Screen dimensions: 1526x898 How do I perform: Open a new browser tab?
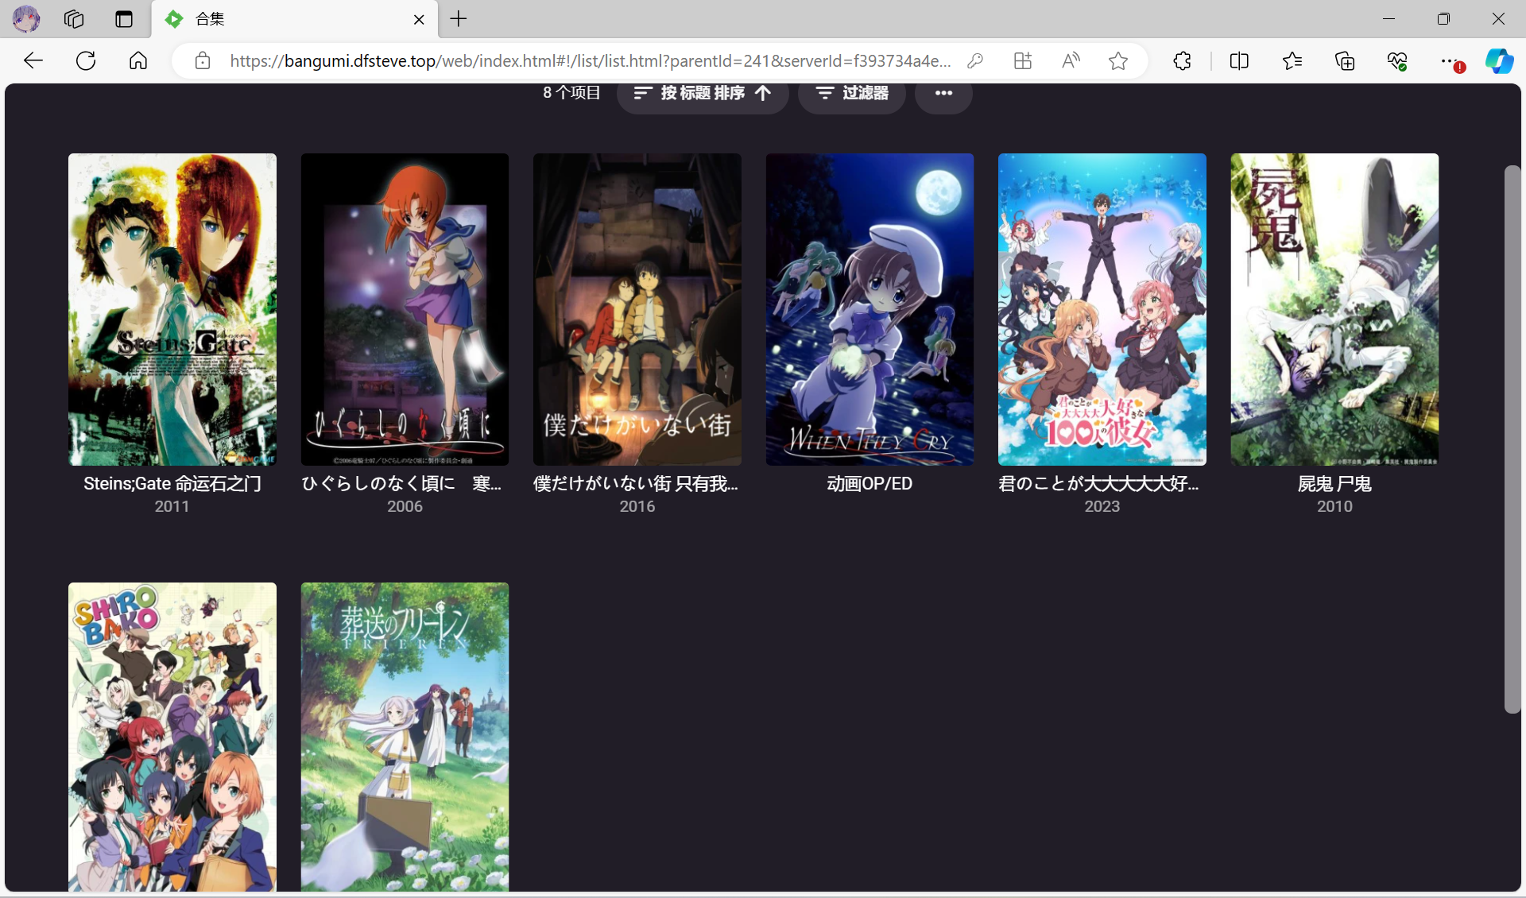coord(459,19)
